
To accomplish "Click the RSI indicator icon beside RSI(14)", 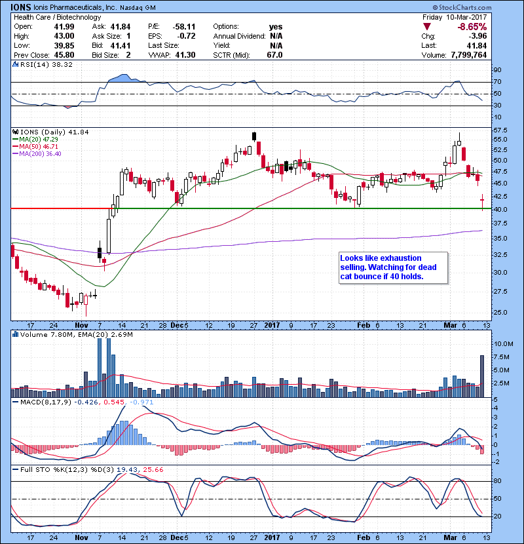I will (x=15, y=64).
